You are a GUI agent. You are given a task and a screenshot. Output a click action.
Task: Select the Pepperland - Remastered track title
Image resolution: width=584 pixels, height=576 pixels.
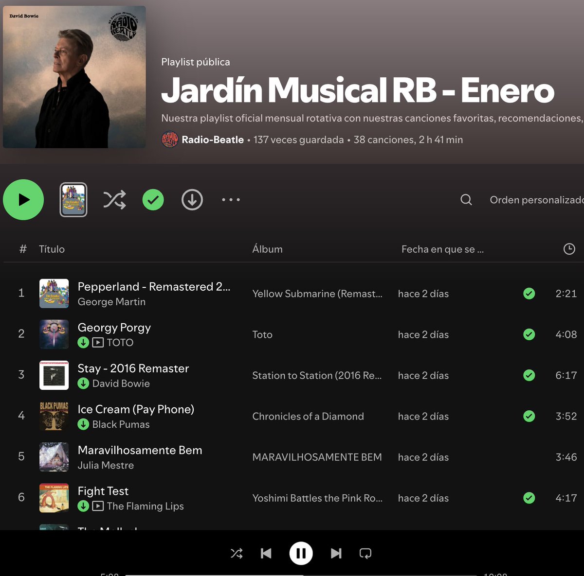coord(154,286)
